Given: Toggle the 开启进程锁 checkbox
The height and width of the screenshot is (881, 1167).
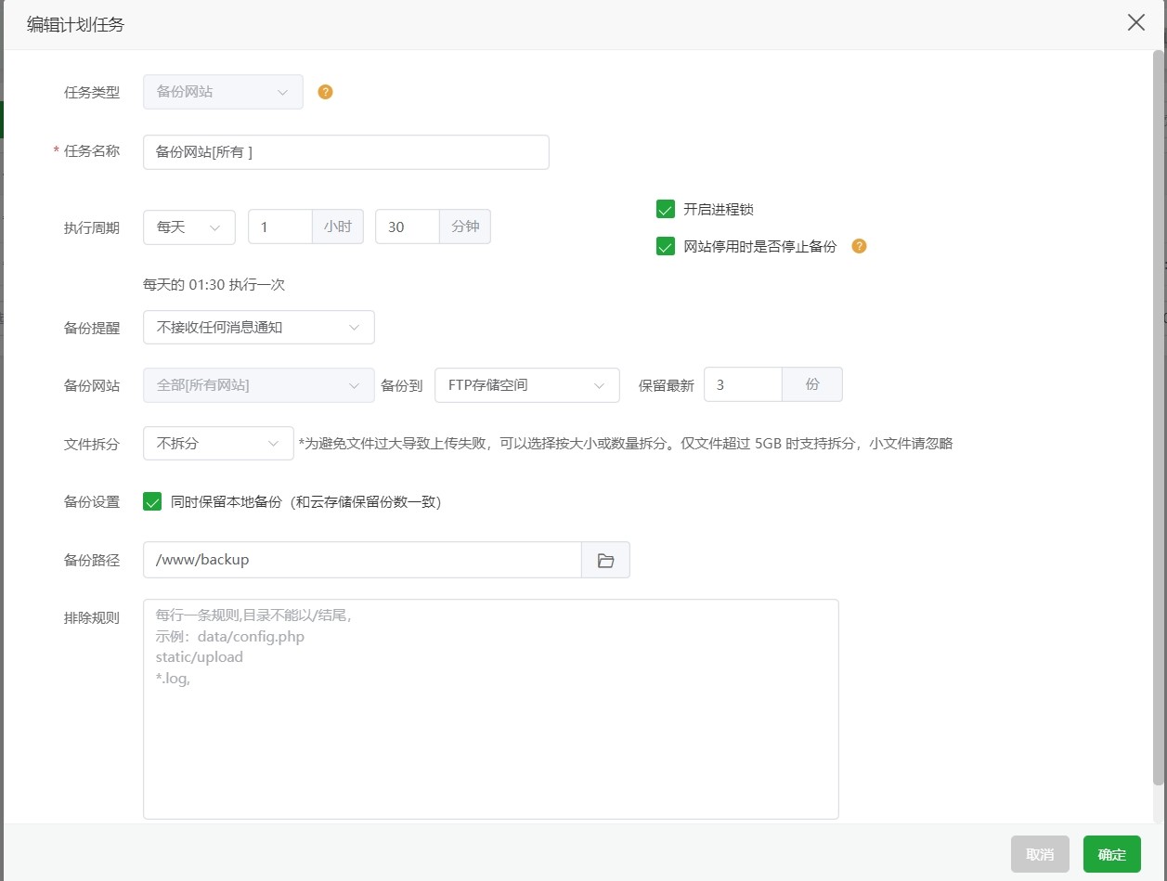Looking at the screenshot, I should pos(665,209).
